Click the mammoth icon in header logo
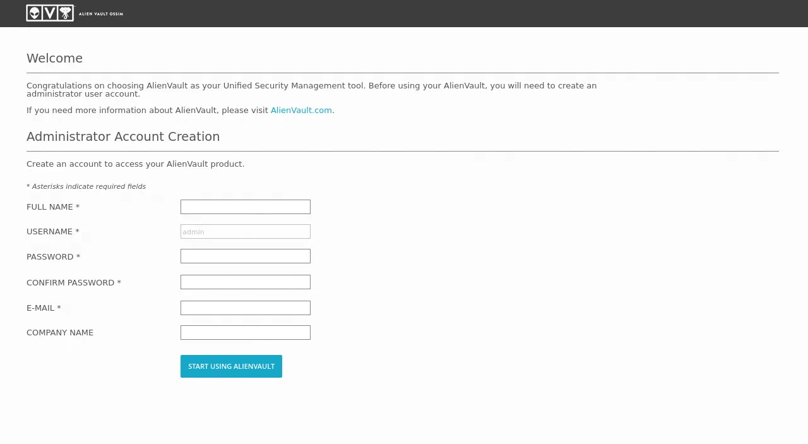The width and height of the screenshot is (808, 444). click(x=66, y=13)
